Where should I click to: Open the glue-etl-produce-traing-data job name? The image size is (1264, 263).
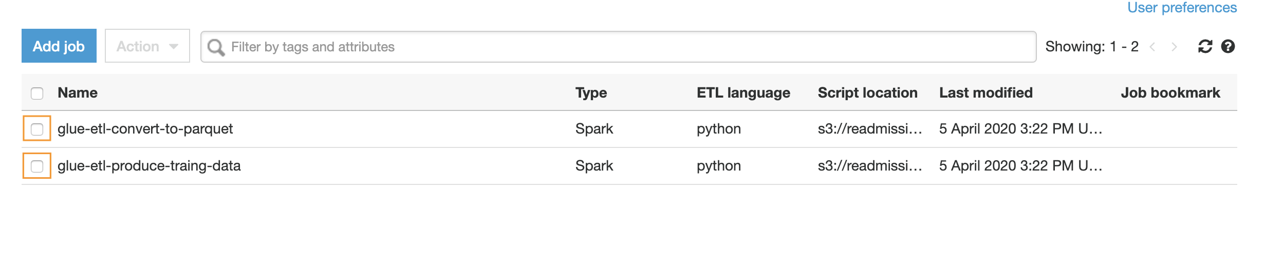click(149, 166)
